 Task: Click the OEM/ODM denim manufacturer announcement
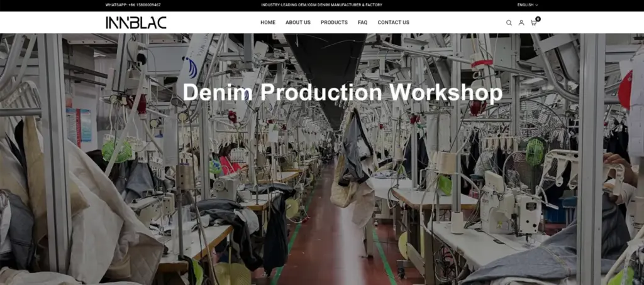tap(321, 5)
